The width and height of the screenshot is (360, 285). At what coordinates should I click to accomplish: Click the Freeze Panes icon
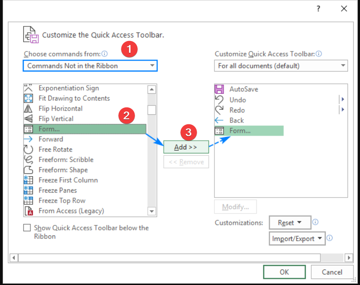pos(28,190)
